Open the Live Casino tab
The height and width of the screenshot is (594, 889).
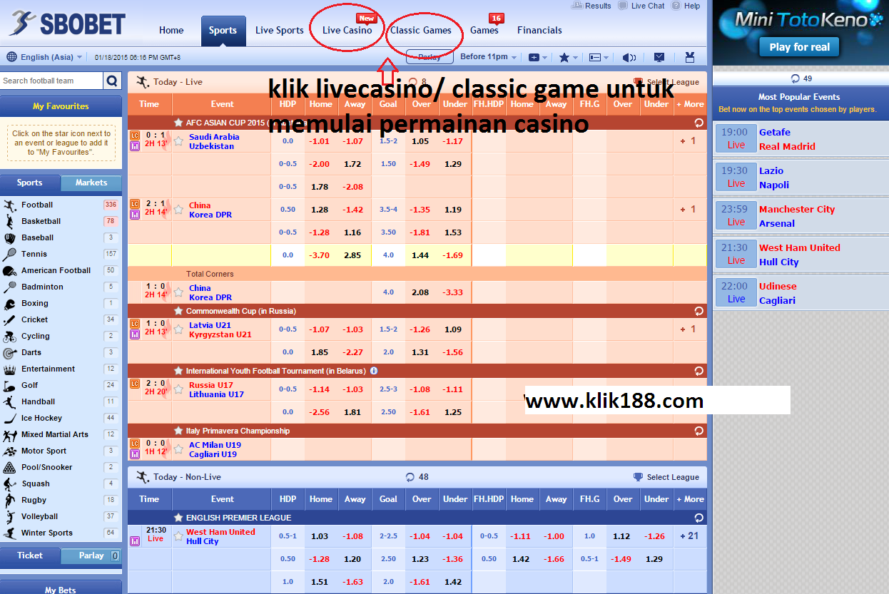[347, 31]
